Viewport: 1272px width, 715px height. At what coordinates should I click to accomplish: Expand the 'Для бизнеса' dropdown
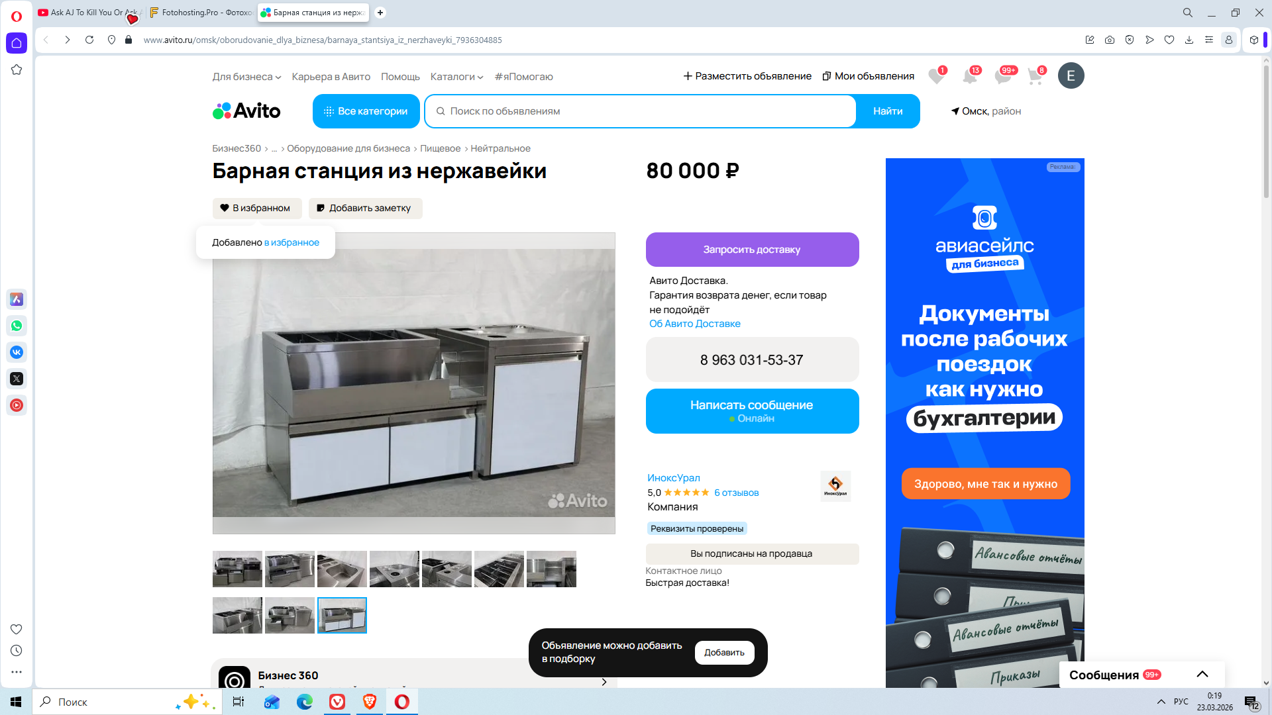pos(246,77)
